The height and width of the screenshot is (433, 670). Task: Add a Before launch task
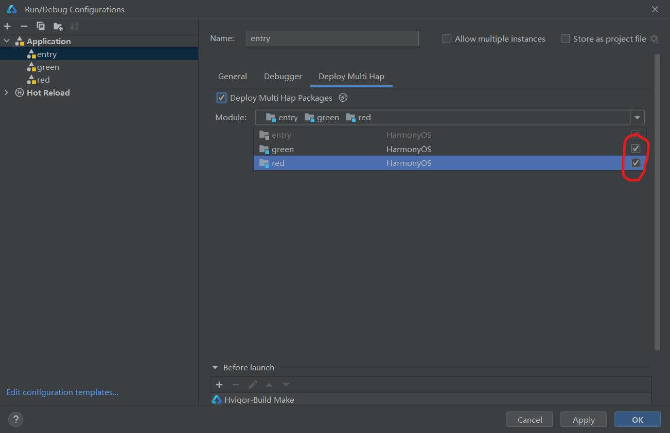tap(219, 384)
